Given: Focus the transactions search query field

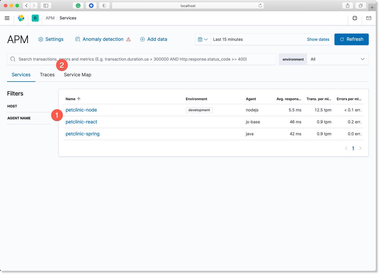Looking at the screenshot, I should pyautogui.click(x=142, y=59).
